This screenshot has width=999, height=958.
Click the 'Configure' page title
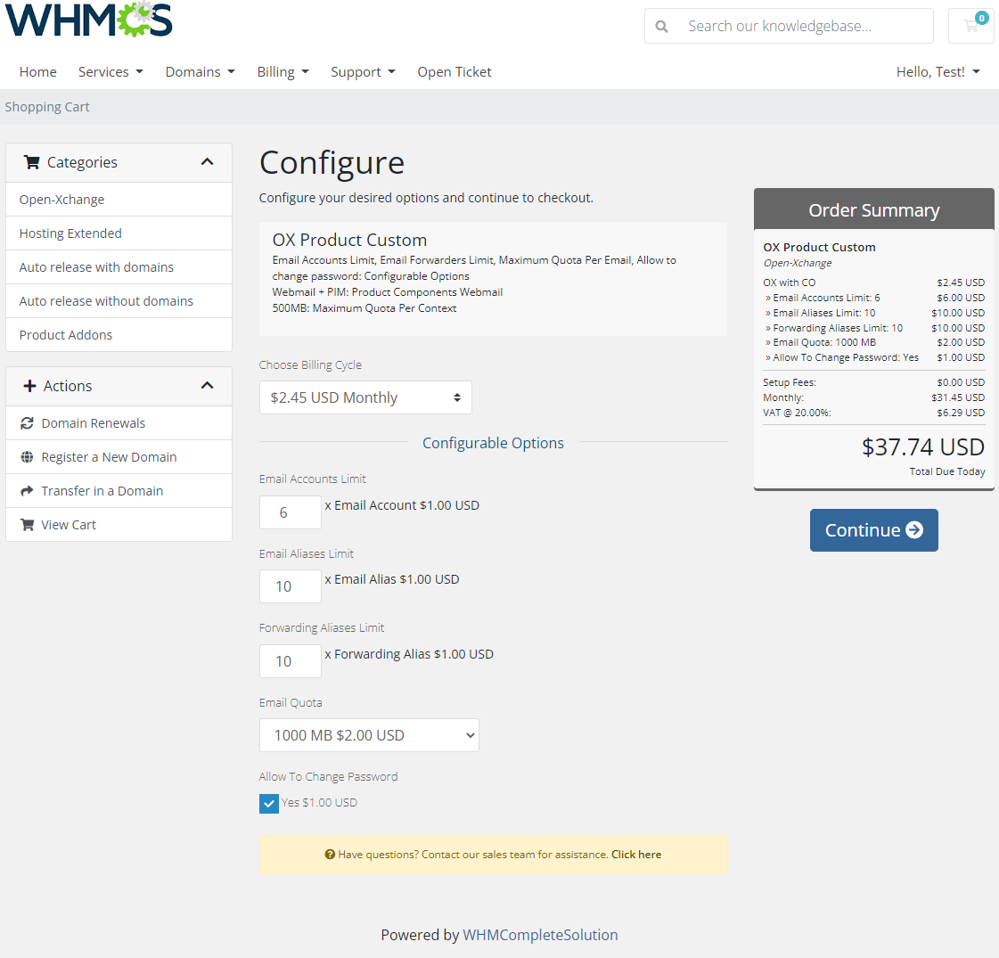[x=332, y=163]
